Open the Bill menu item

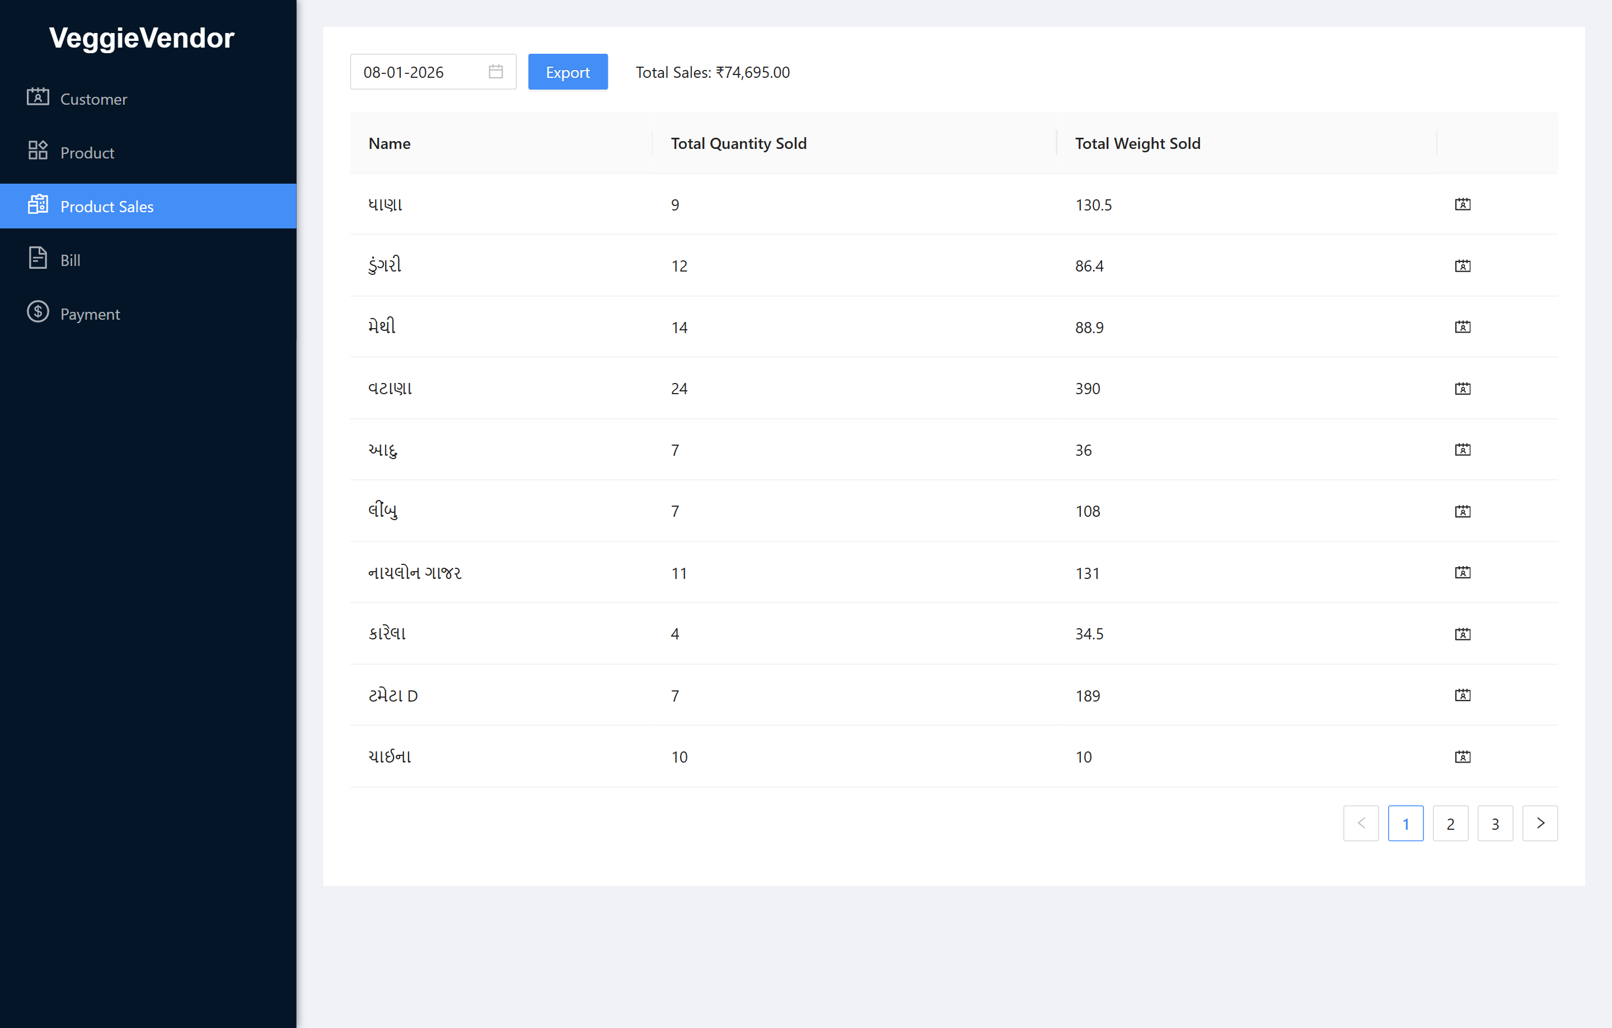(x=71, y=260)
